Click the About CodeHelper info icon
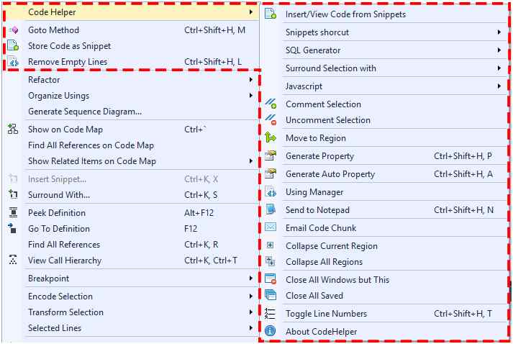The image size is (513, 344). 271,331
